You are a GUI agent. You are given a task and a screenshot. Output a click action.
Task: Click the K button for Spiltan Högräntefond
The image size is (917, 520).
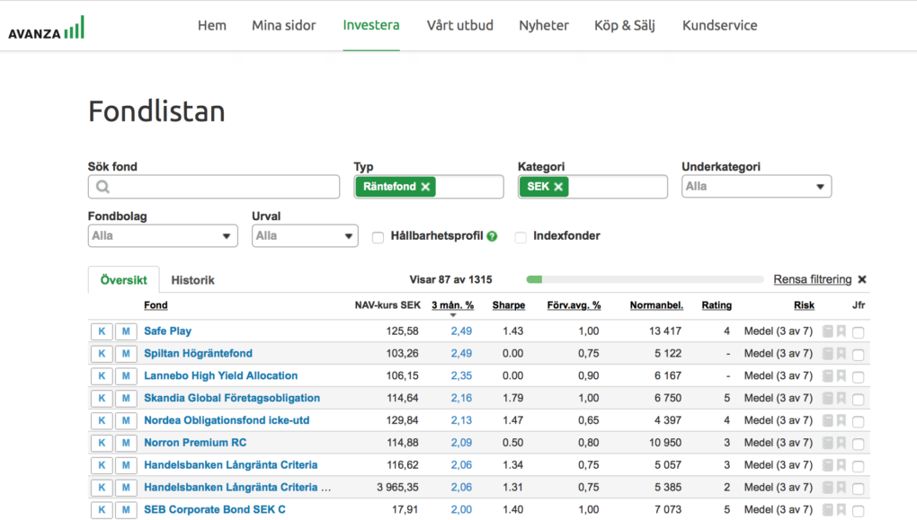[102, 354]
